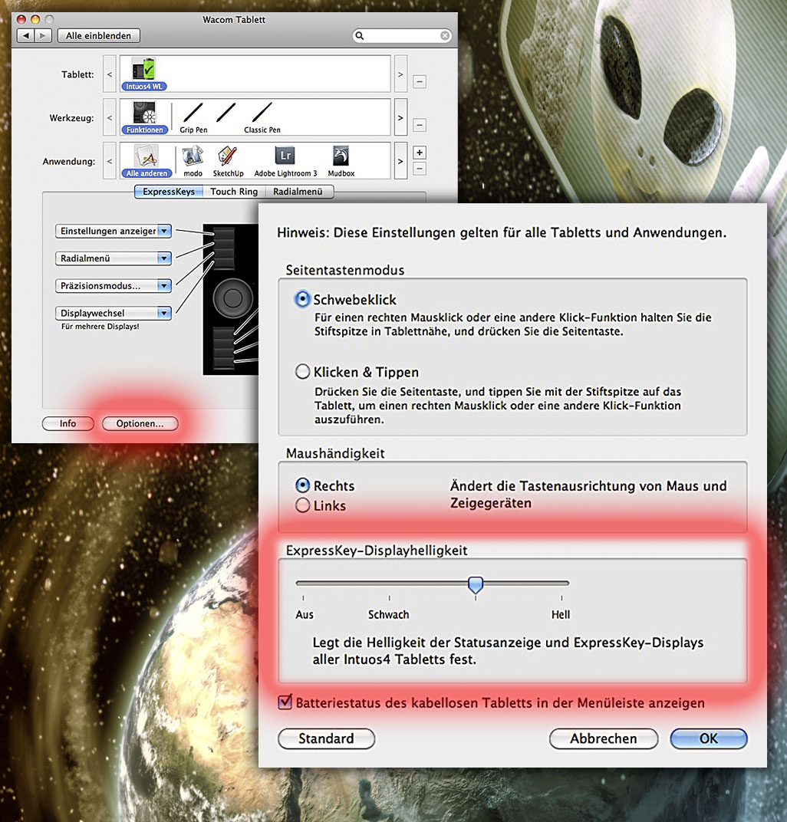Click Alle einblenden button
The height and width of the screenshot is (822, 787).
pyautogui.click(x=99, y=35)
